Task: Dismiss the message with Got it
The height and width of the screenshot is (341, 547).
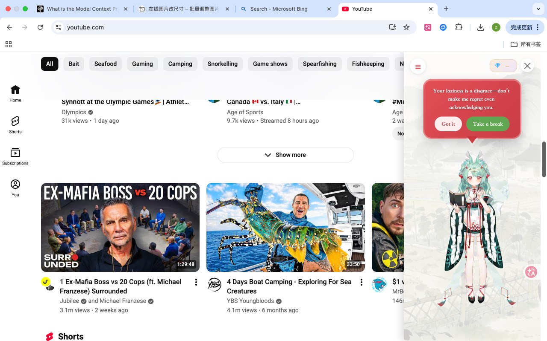Action: (x=448, y=124)
